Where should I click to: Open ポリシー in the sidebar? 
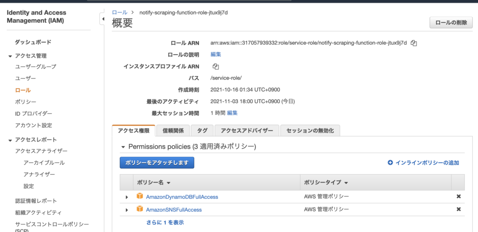point(26,102)
